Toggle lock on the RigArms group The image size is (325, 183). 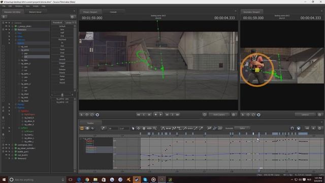click(3, 107)
